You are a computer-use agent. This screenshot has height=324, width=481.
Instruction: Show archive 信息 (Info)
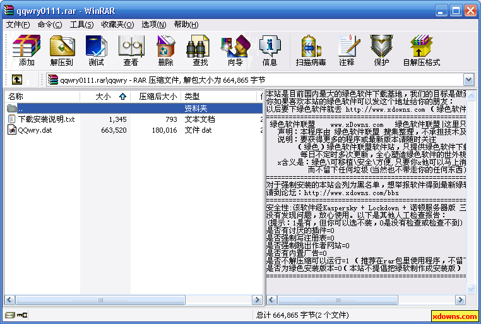pyautogui.click(x=270, y=51)
